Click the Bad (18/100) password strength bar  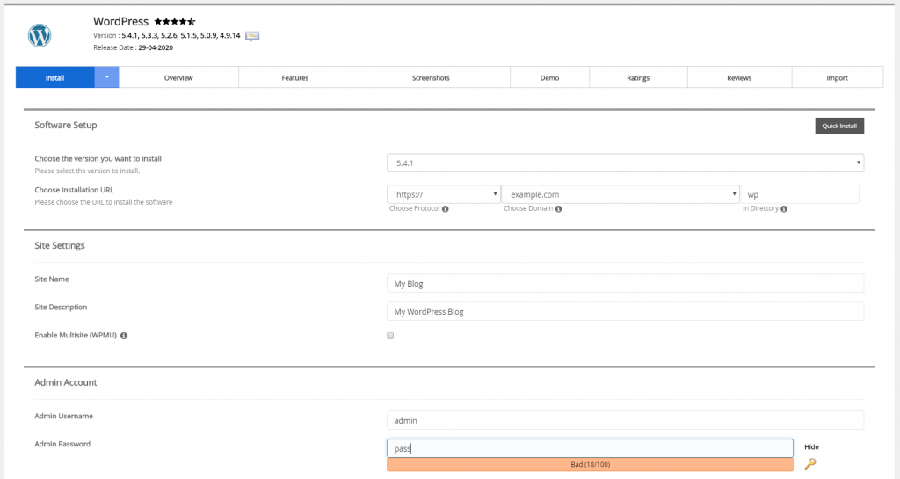(590, 464)
